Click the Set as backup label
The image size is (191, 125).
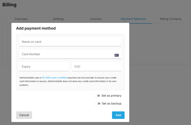tap(111, 104)
